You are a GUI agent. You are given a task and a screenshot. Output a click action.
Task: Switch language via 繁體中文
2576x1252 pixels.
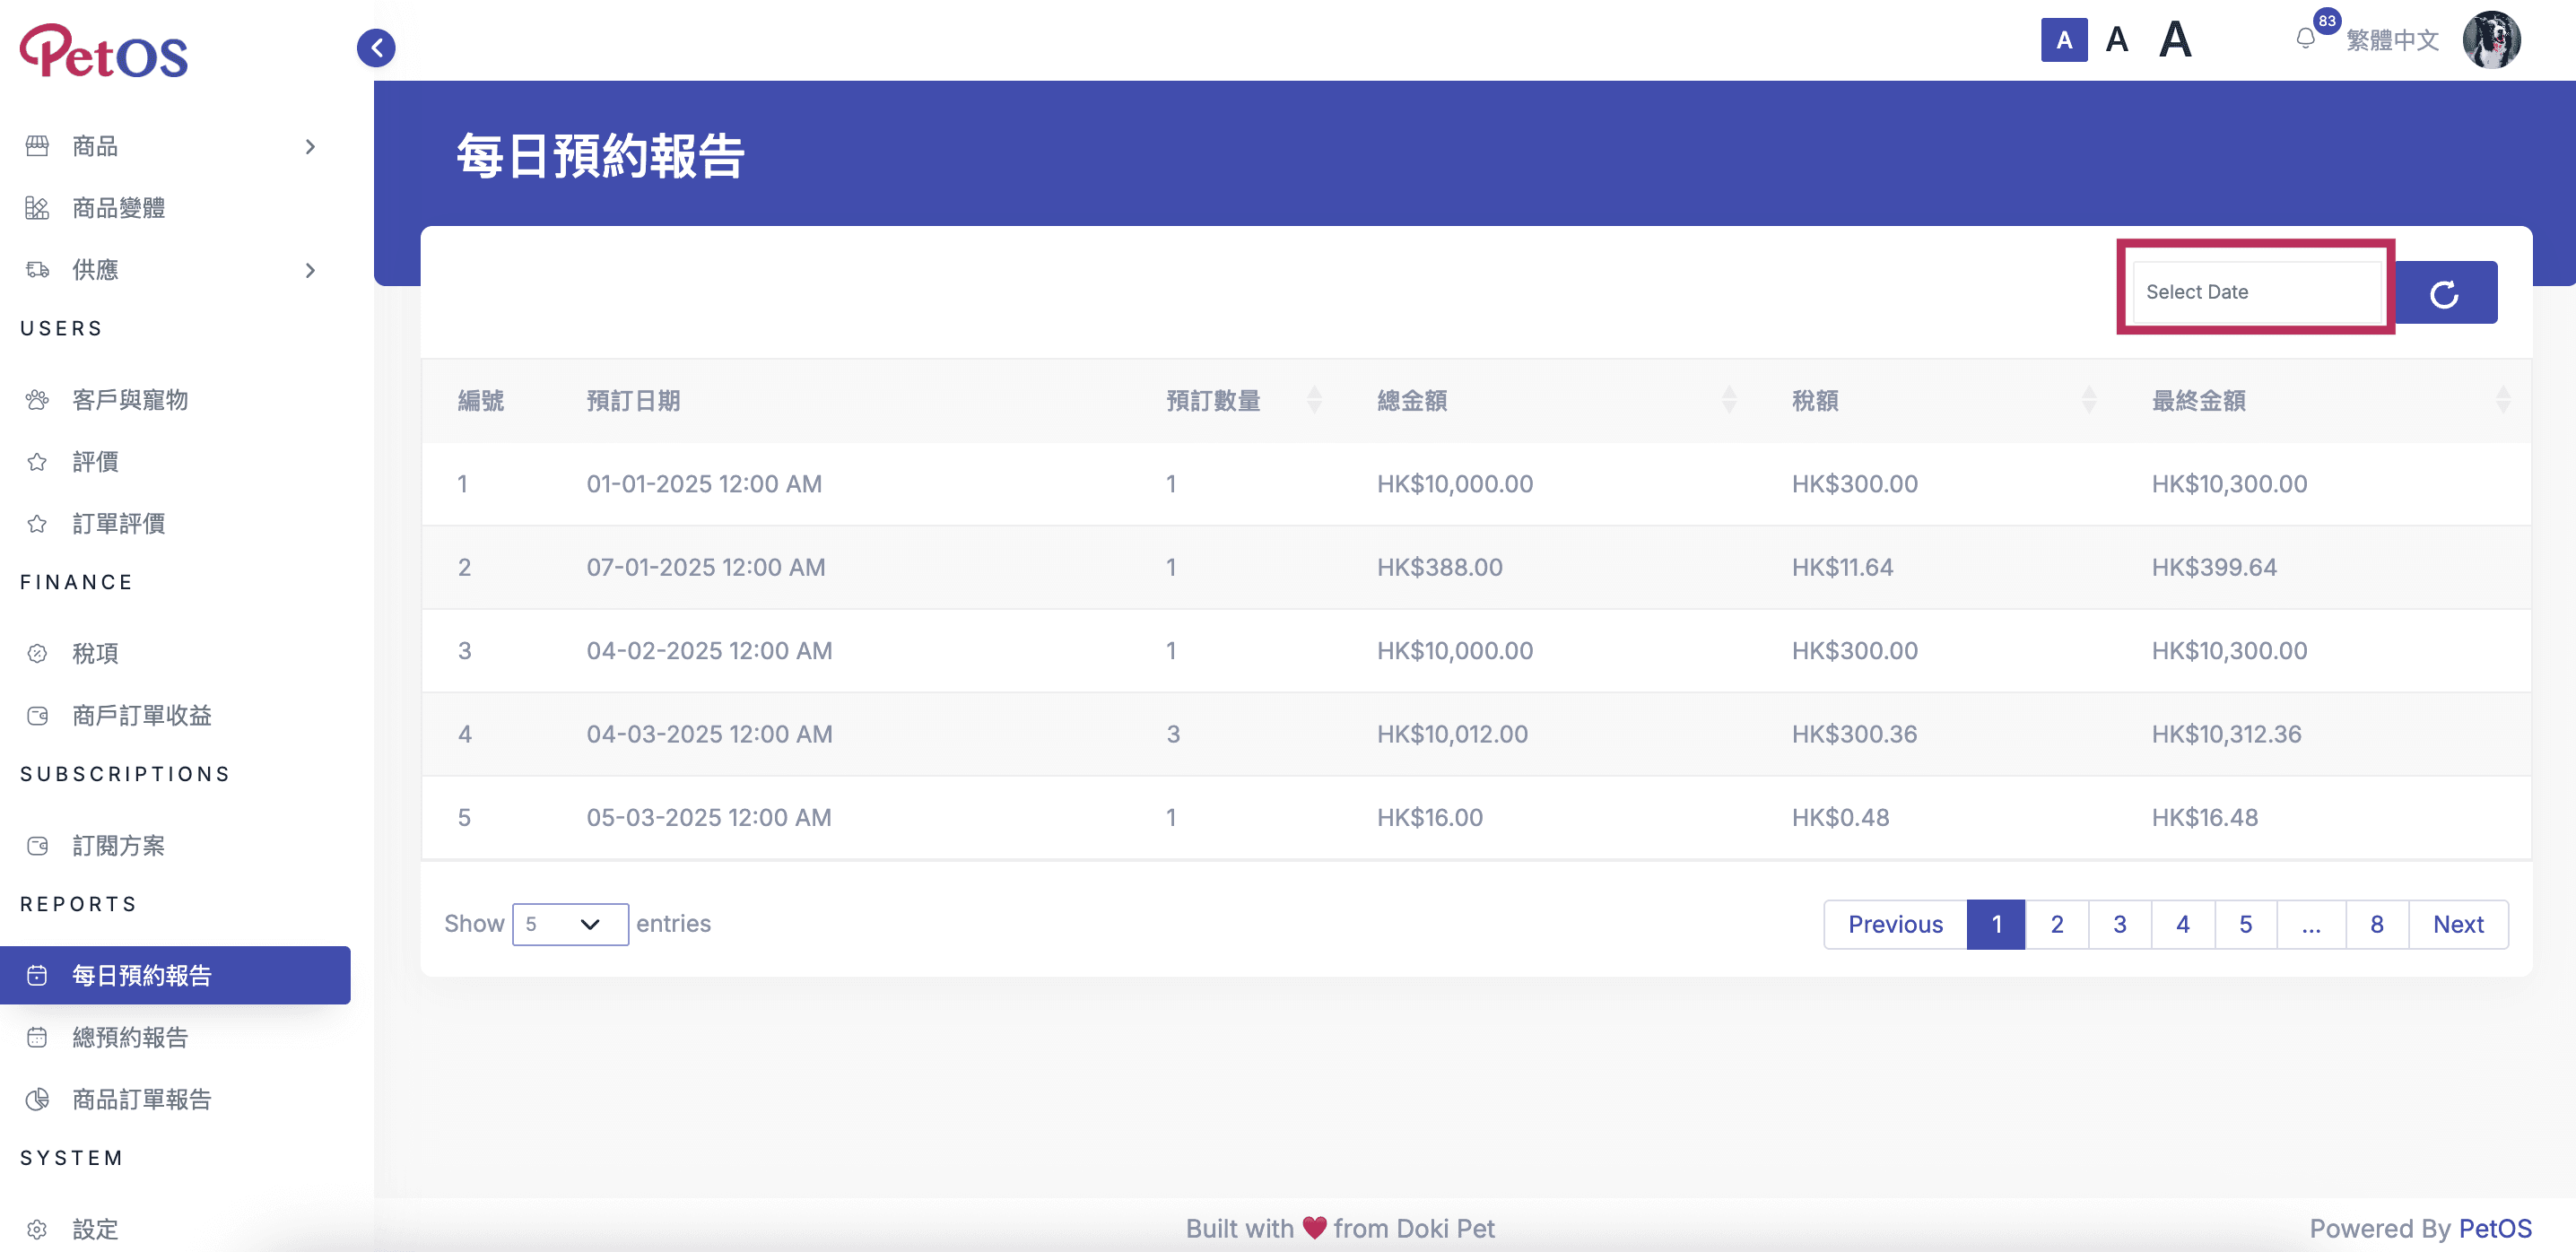(x=2392, y=40)
